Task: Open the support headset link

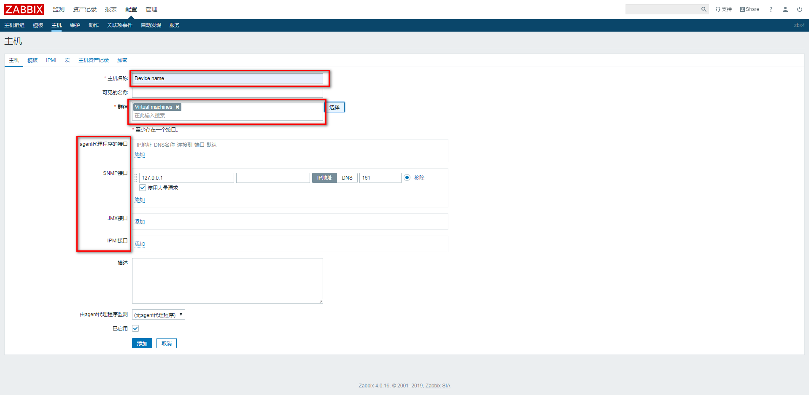Action: click(x=723, y=9)
